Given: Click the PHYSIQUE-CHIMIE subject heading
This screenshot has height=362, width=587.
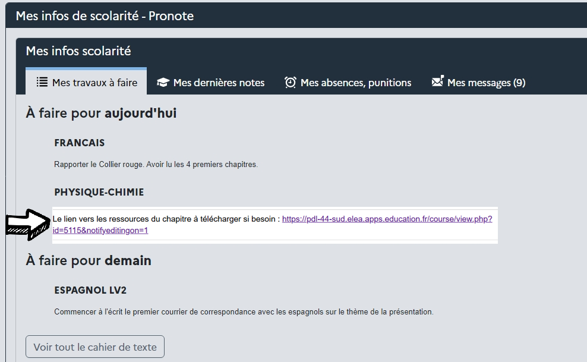Looking at the screenshot, I should [99, 193].
